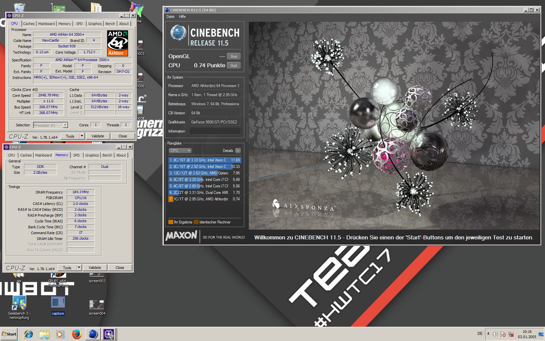This screenshot has width=545, height=341.
Task: Select CPU tab in lower CPU-Z window
Action: [x=12, y=155]
